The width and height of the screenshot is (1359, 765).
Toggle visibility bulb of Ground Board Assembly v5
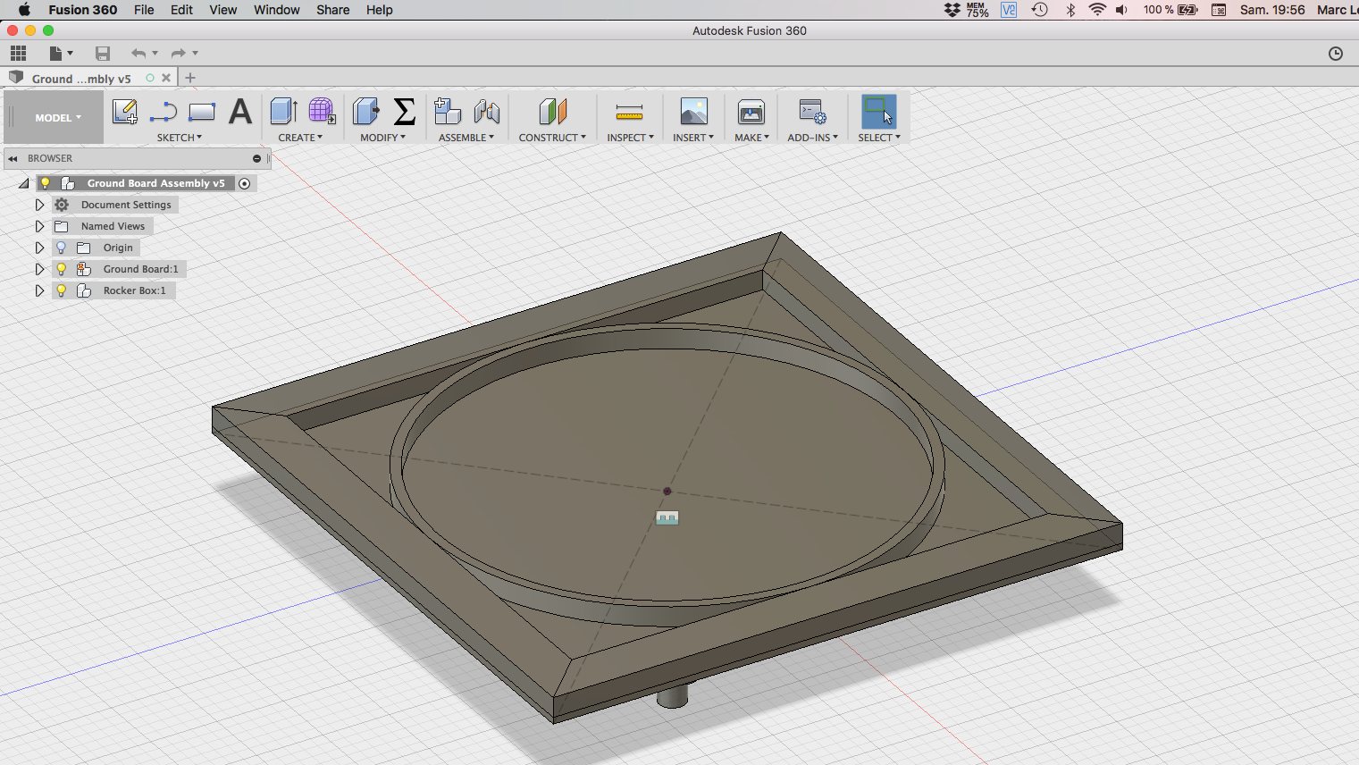click(45, 183)
